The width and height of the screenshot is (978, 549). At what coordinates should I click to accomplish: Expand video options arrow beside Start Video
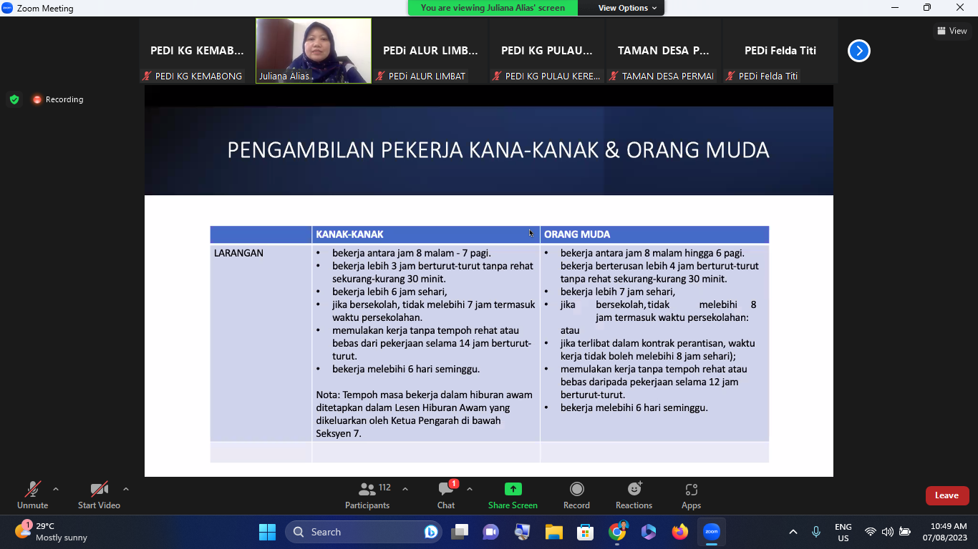tap(126, 490)
